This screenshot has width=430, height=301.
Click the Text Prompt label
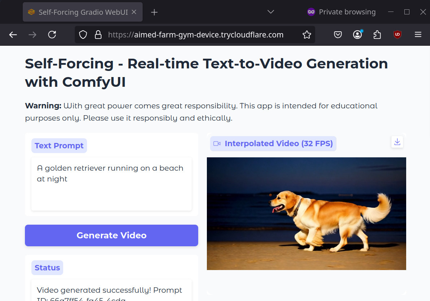click(59, 146)
